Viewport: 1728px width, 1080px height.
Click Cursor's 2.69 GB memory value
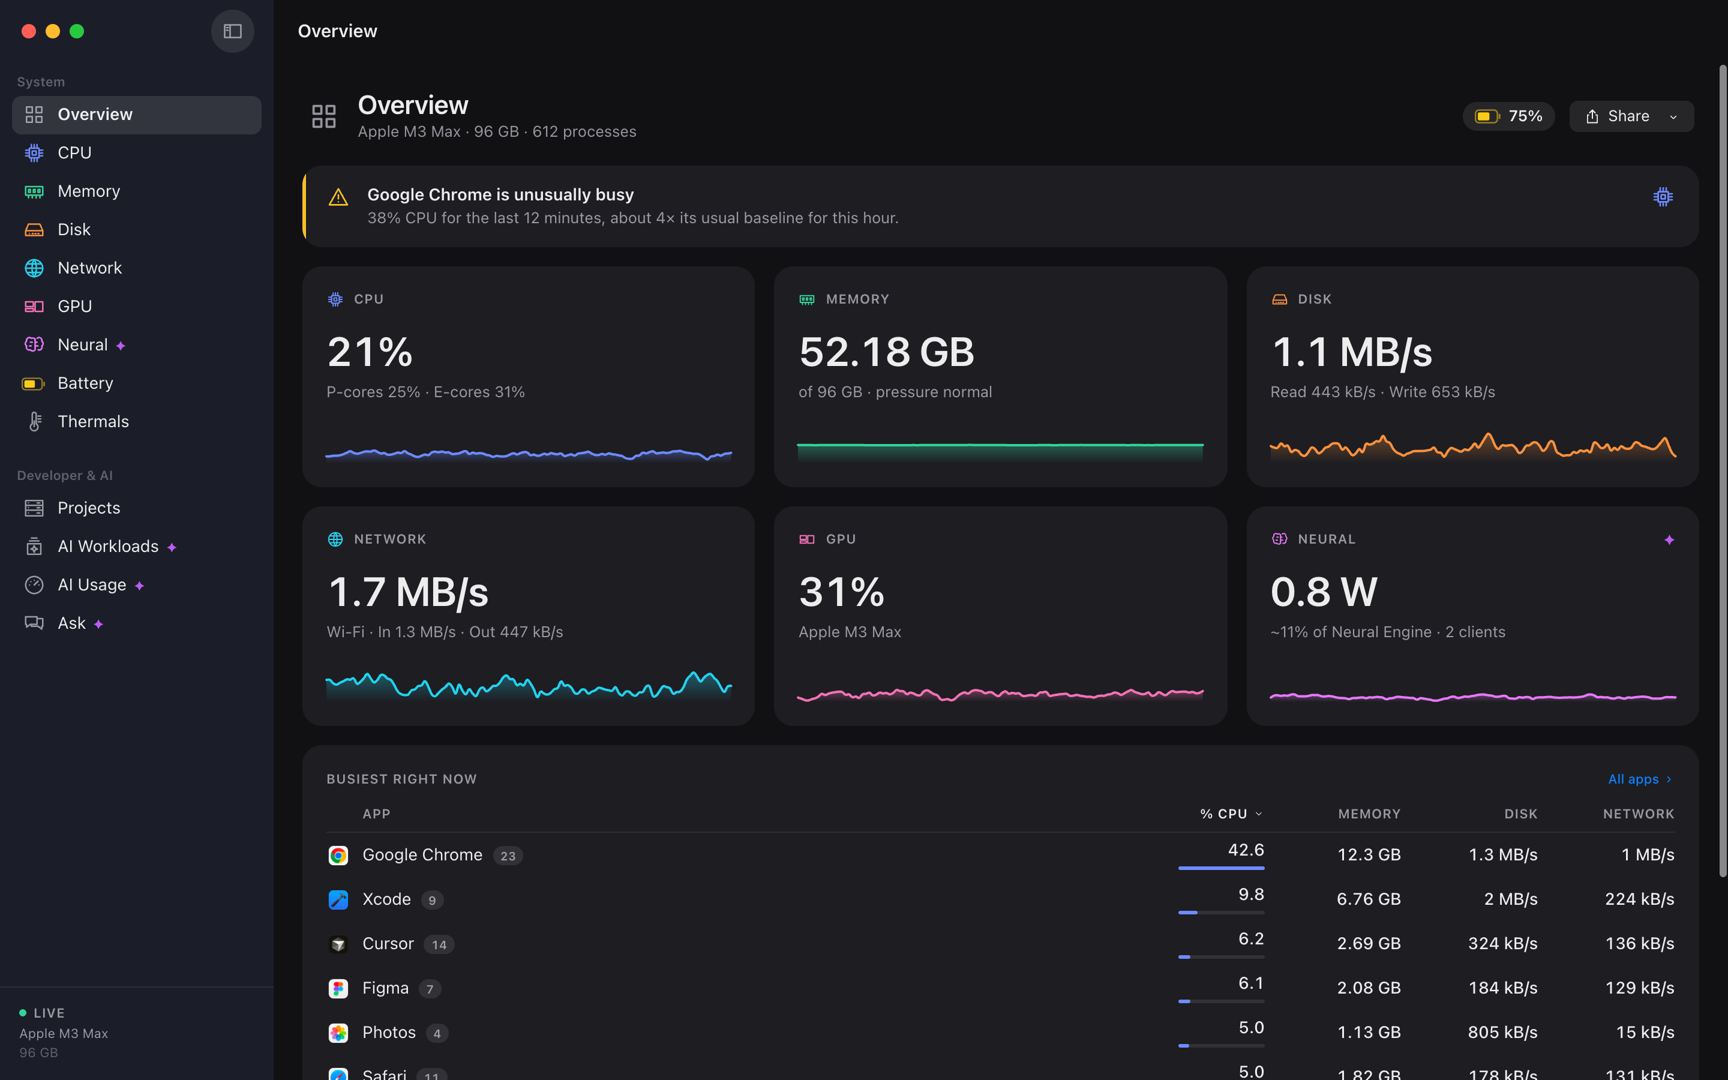pos(1369,944)
